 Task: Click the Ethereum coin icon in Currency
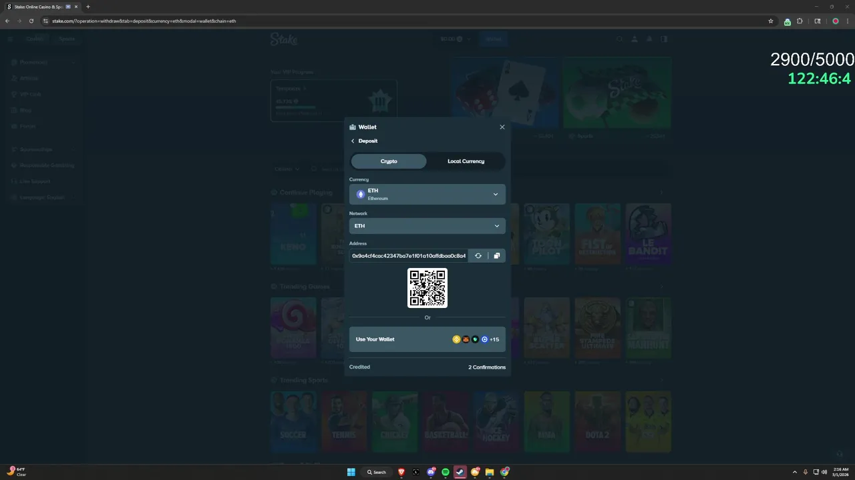[x=361, y=195]
